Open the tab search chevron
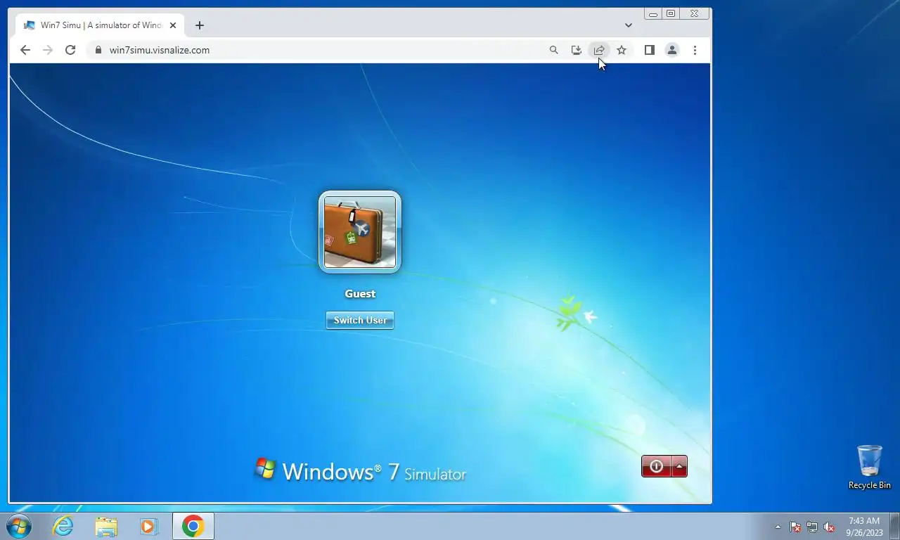Image resolution: width=900 pixels, height=540 pixels. (629, 25)
